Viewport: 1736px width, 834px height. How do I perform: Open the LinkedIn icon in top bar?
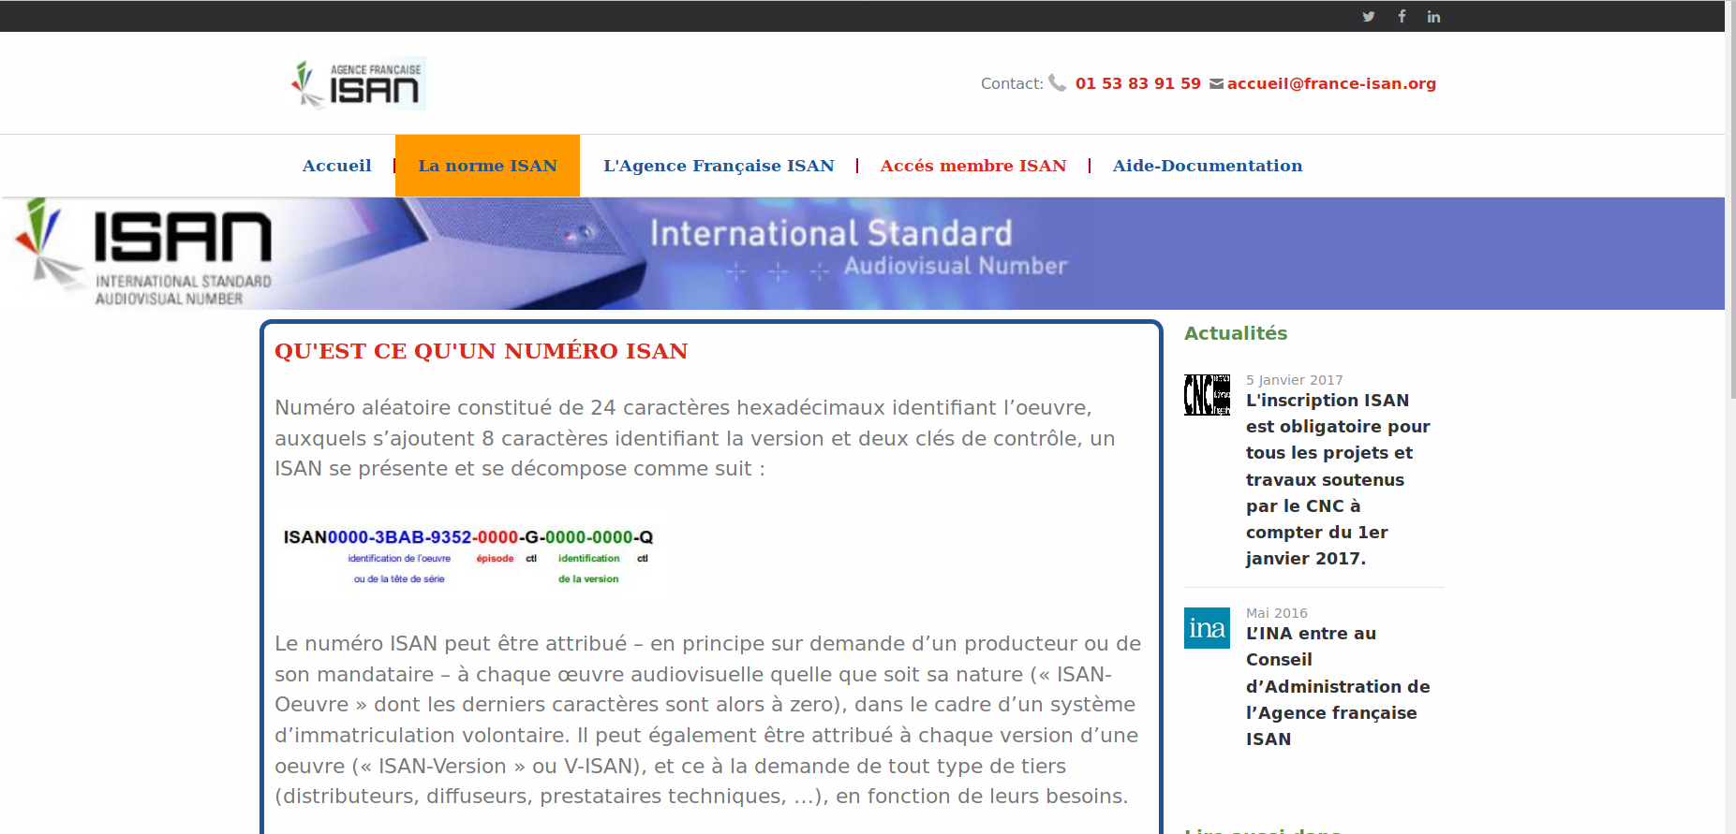[1433, 17]
